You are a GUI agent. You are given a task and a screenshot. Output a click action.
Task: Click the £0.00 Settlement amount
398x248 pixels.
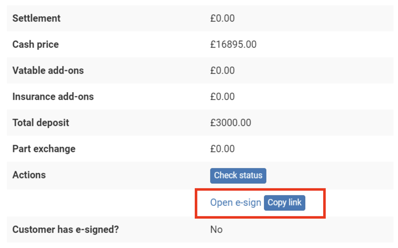click(x=223, y=18)
